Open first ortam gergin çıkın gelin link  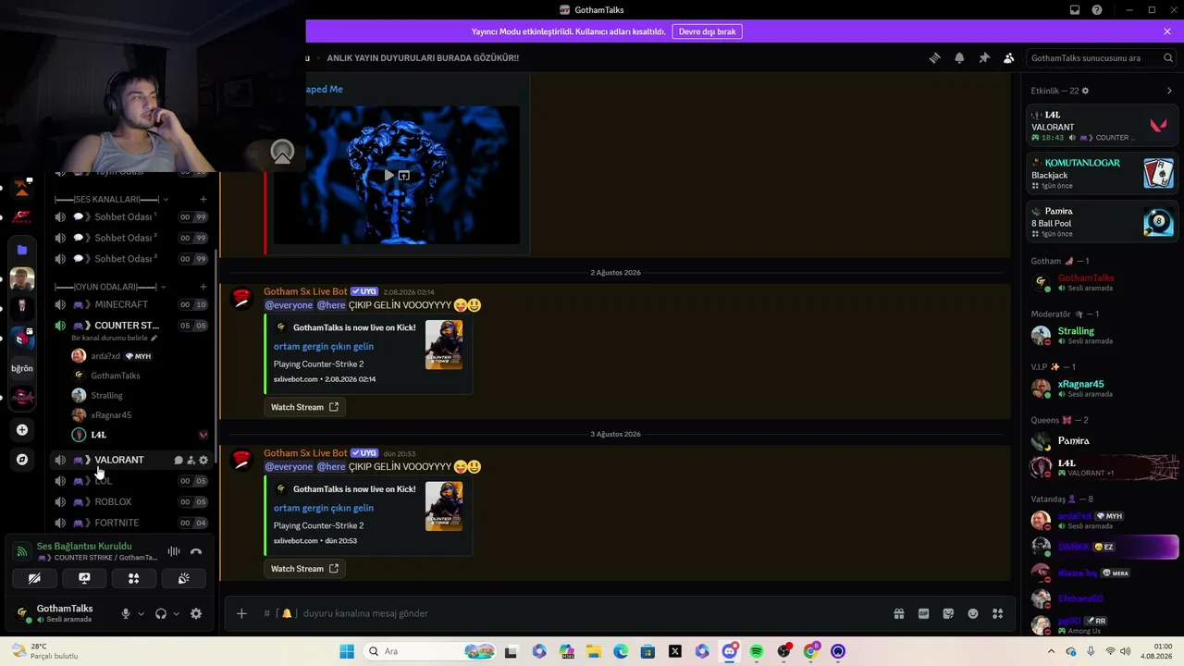pyautogui.click(x=324, y=346)
